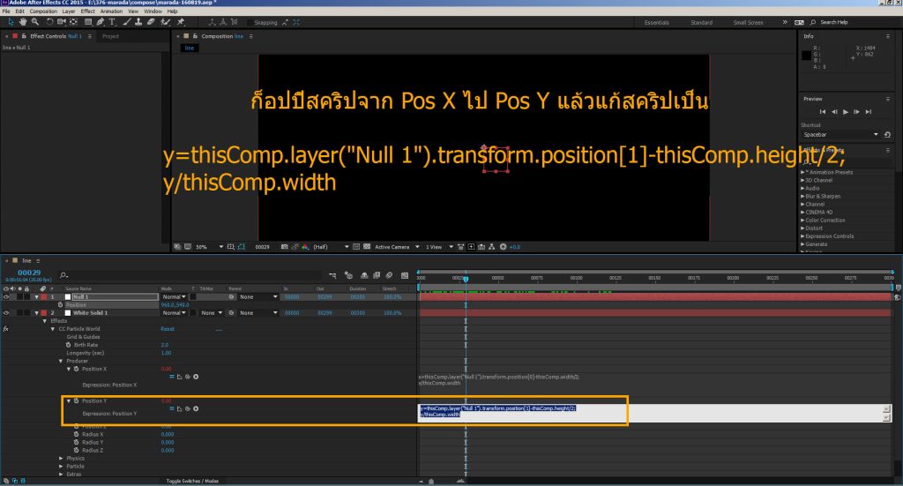Select the Zoom tool in toolbar
Viewport: 903px width, 486px height.
(x=34, y=21)
